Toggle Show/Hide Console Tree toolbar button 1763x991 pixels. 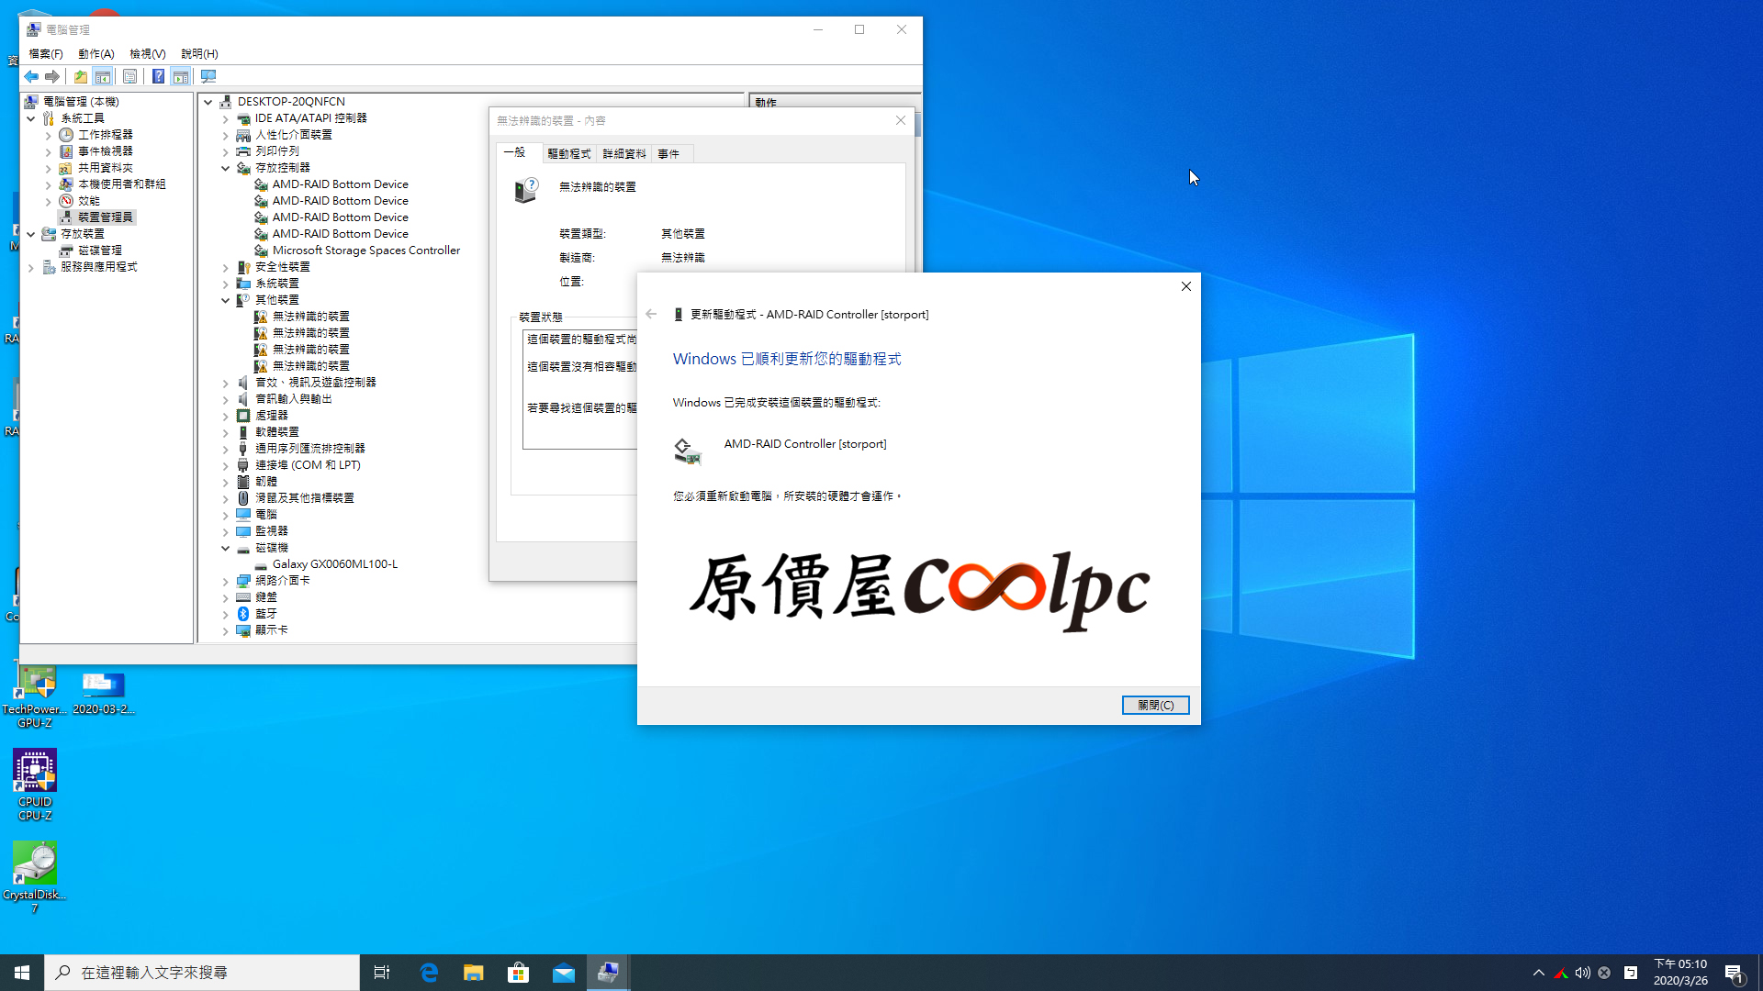tap(103, 77)
